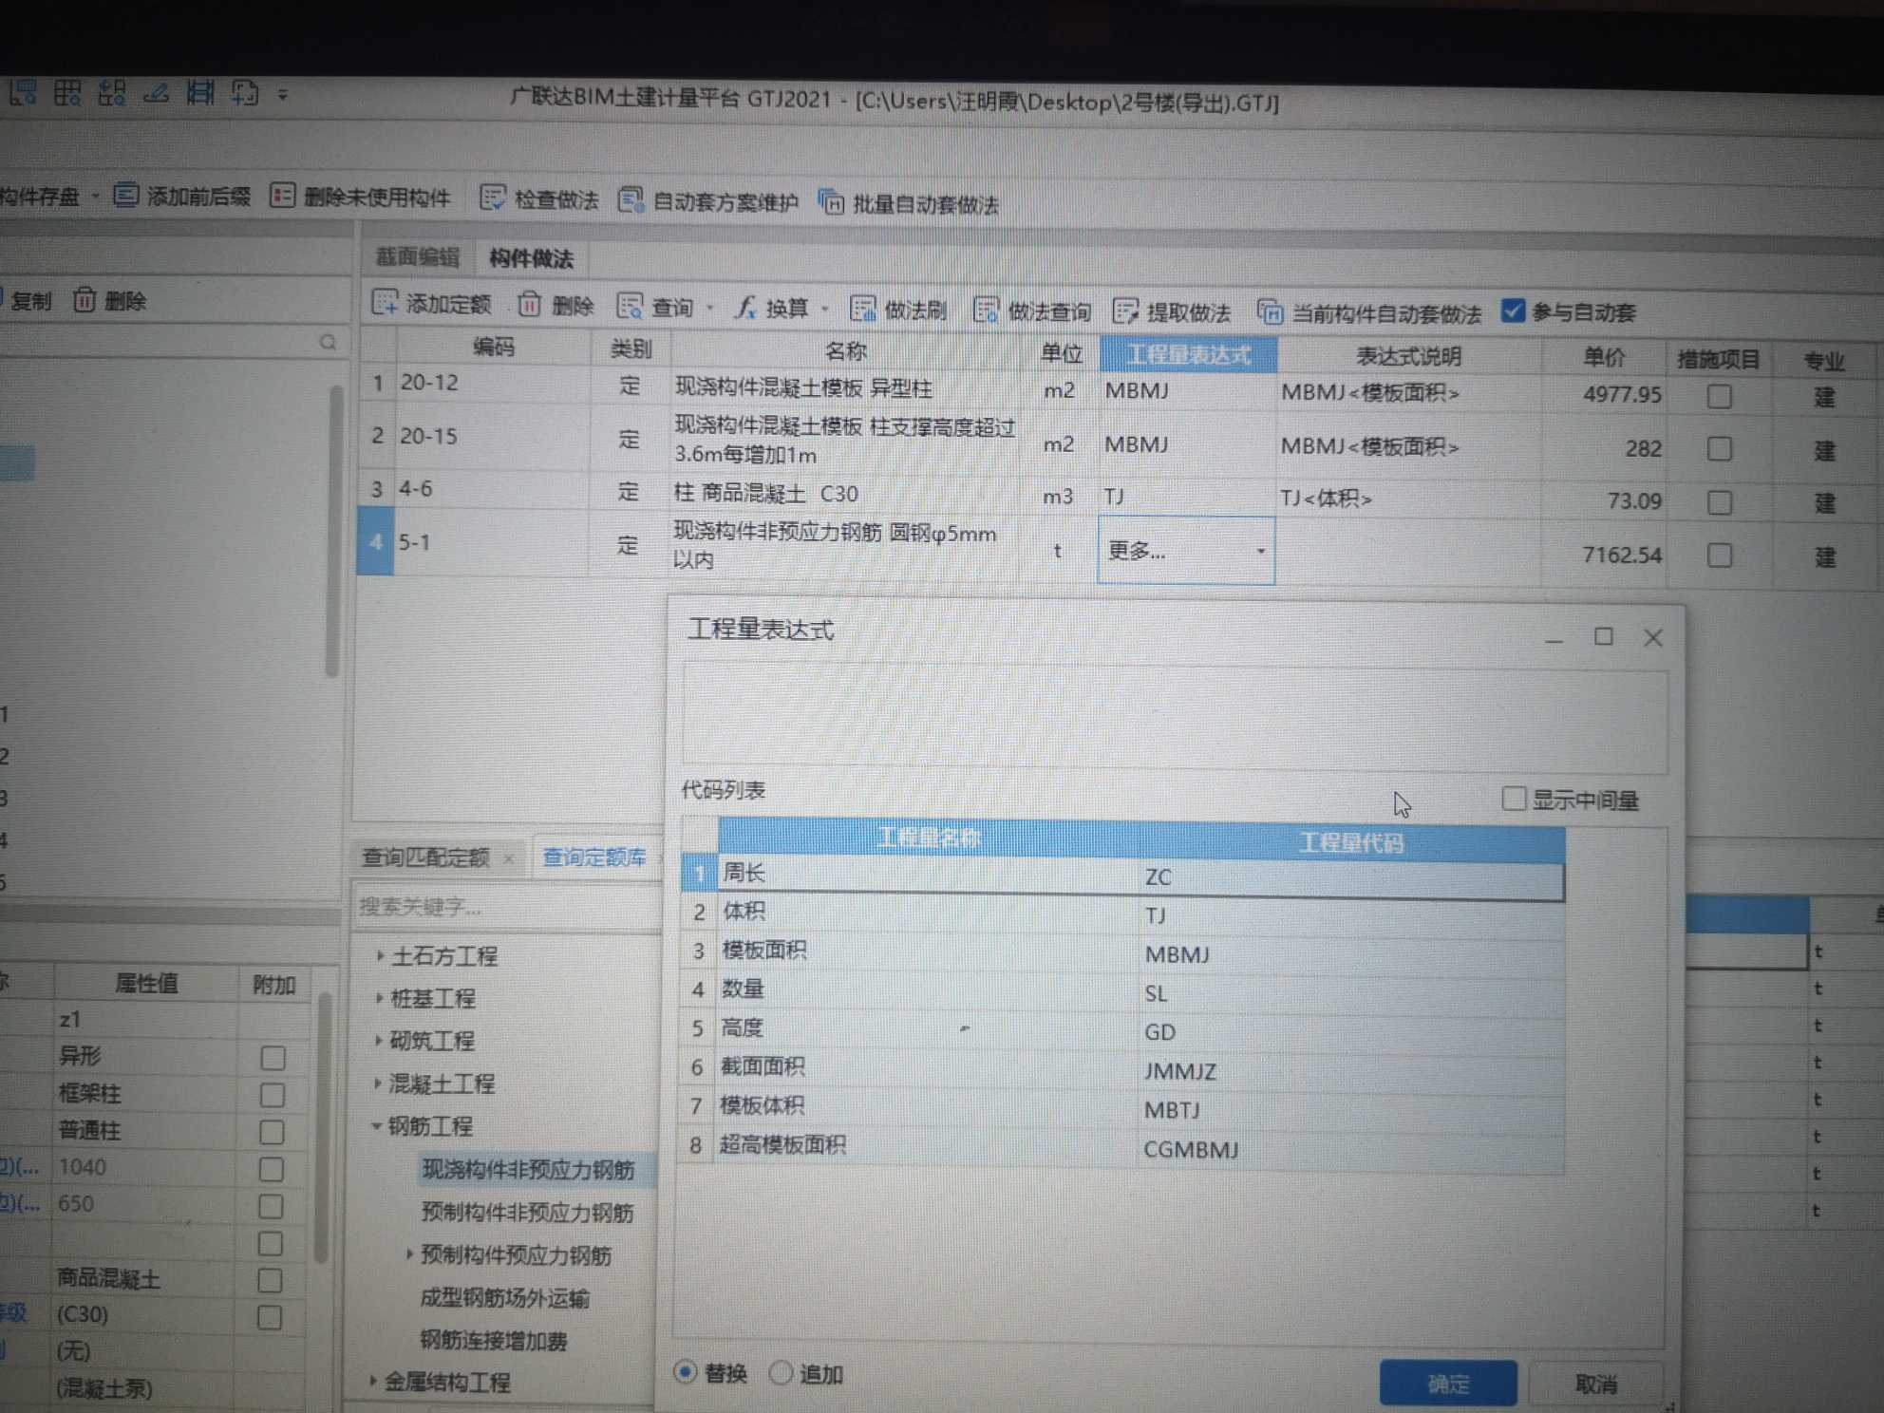The height and width of the screenshot is (1413, 1884).
Task: Select 现浇构件非预应力钢筋 tree item
Action: click(x=528, y=1170)
